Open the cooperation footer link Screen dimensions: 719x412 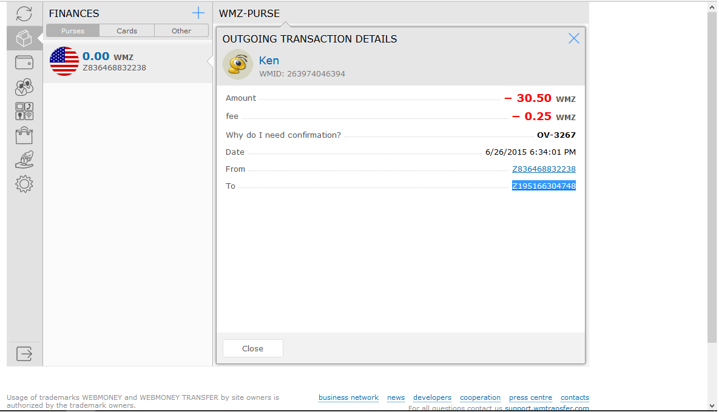tap(480, 397)
